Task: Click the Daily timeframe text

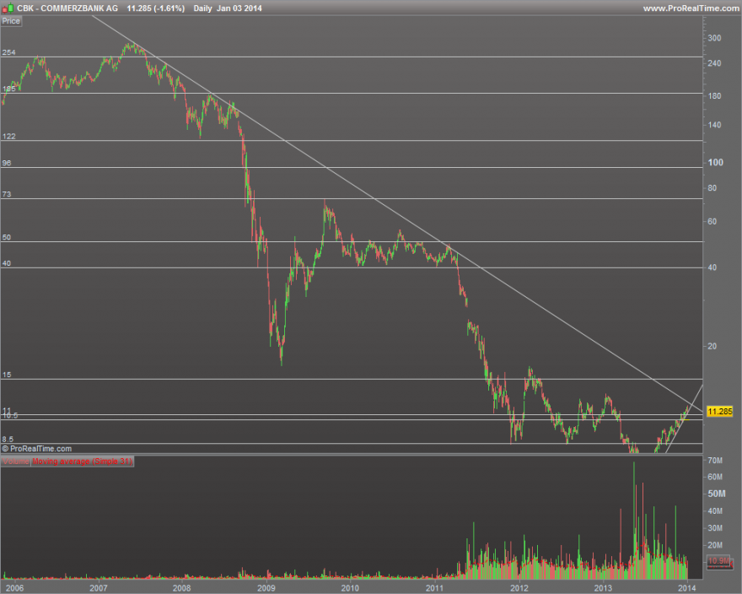Action: 202,8
